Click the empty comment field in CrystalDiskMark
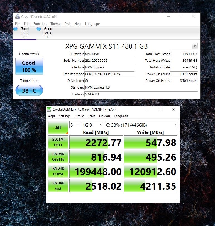215x226 pixels. [113, 197]
